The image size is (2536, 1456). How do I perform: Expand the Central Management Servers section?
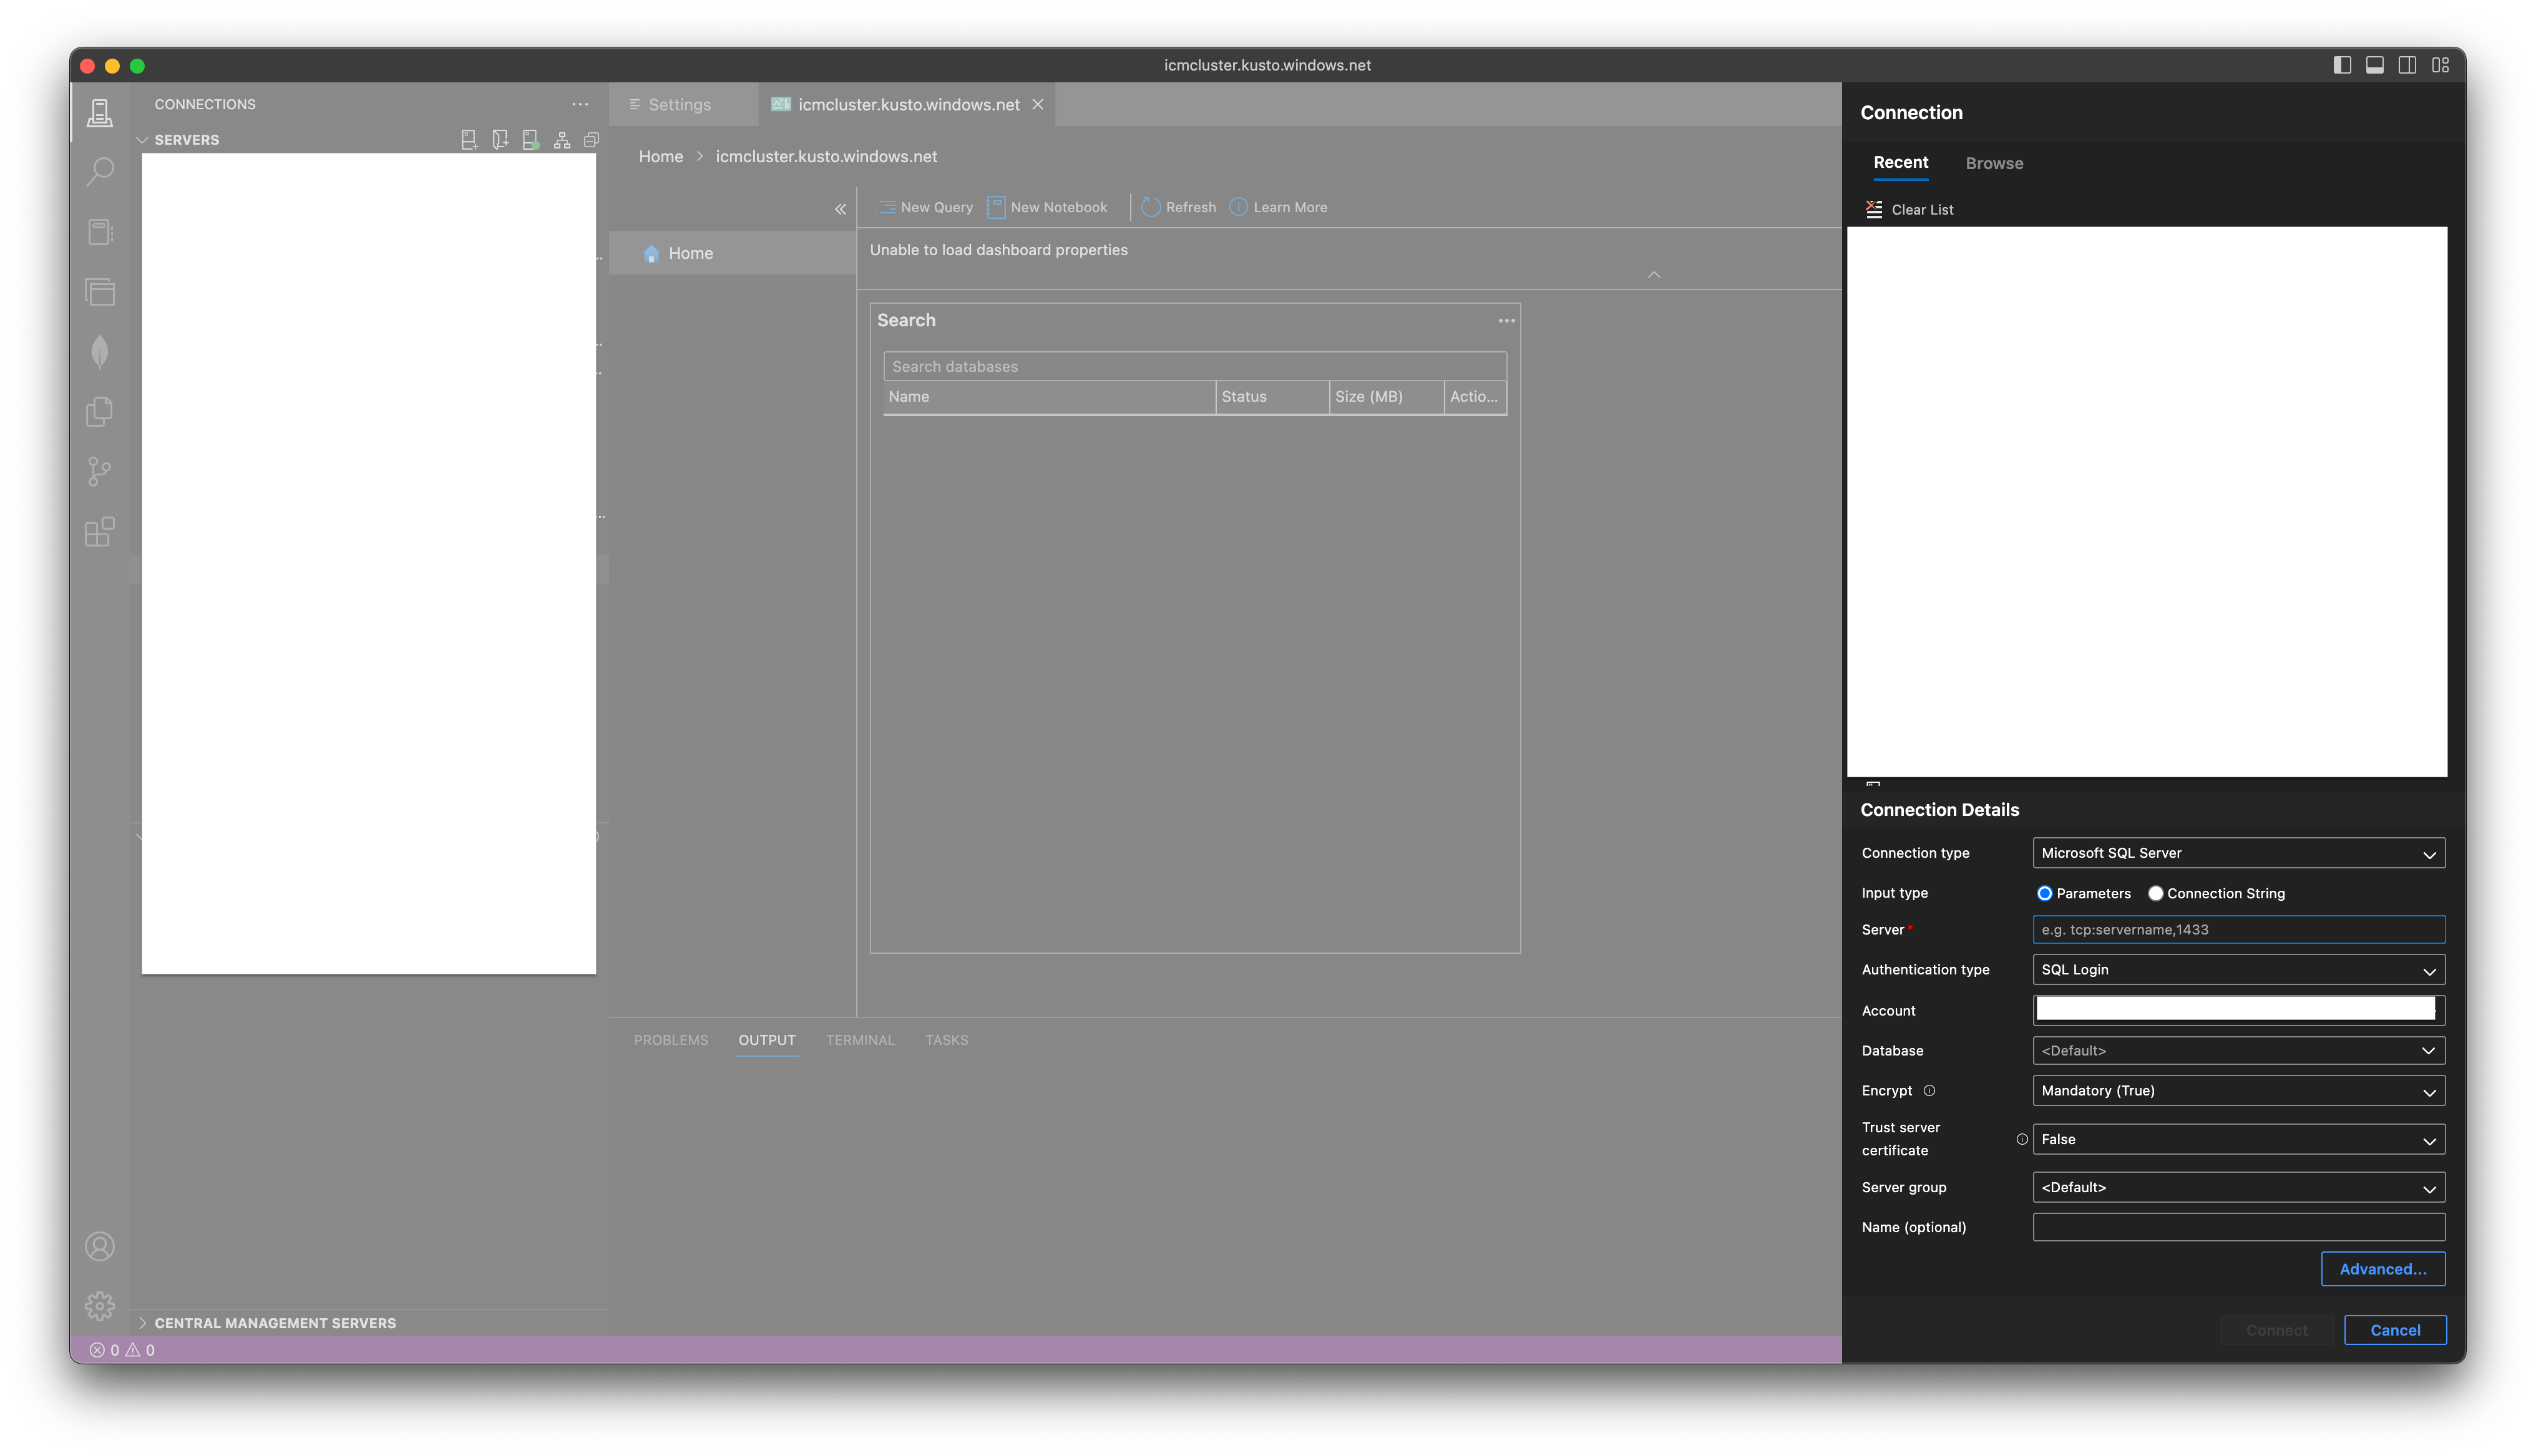pos(143,1322)
